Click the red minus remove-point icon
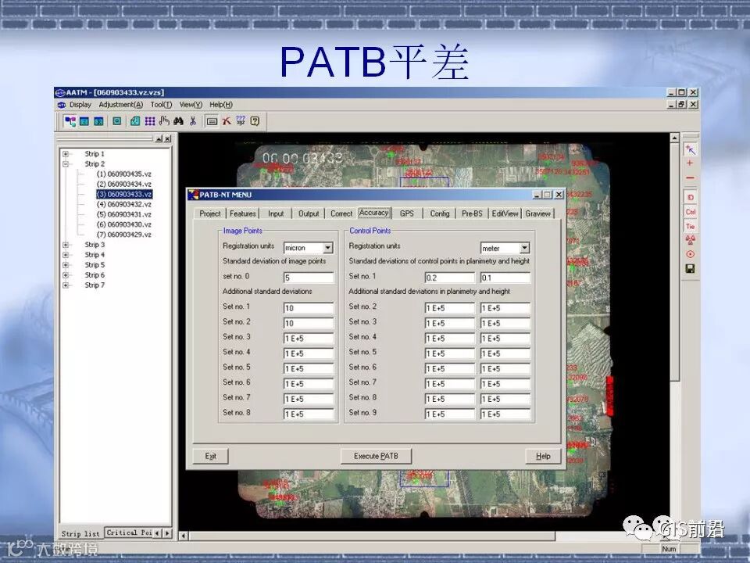This screenshot has width=750, height=563. point(690,178)
